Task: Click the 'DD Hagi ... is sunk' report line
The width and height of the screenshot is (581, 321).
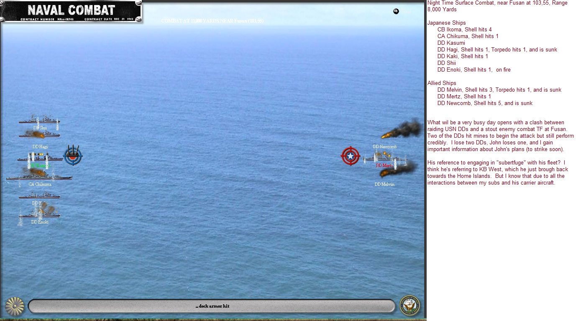Action: (x=497, y=50)
